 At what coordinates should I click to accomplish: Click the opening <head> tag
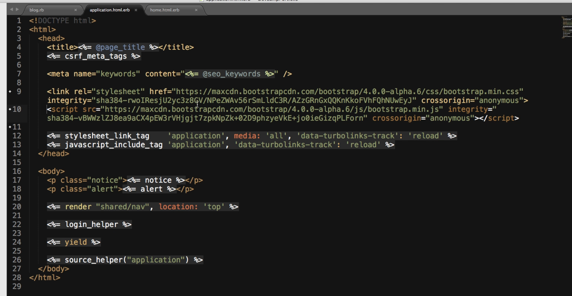pos(52,38)
